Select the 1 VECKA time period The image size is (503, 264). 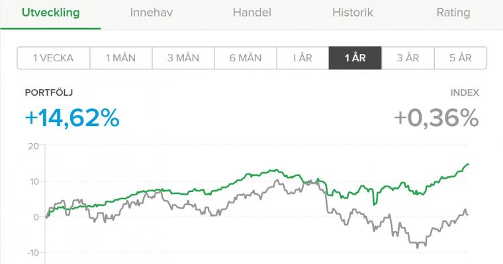54,58
